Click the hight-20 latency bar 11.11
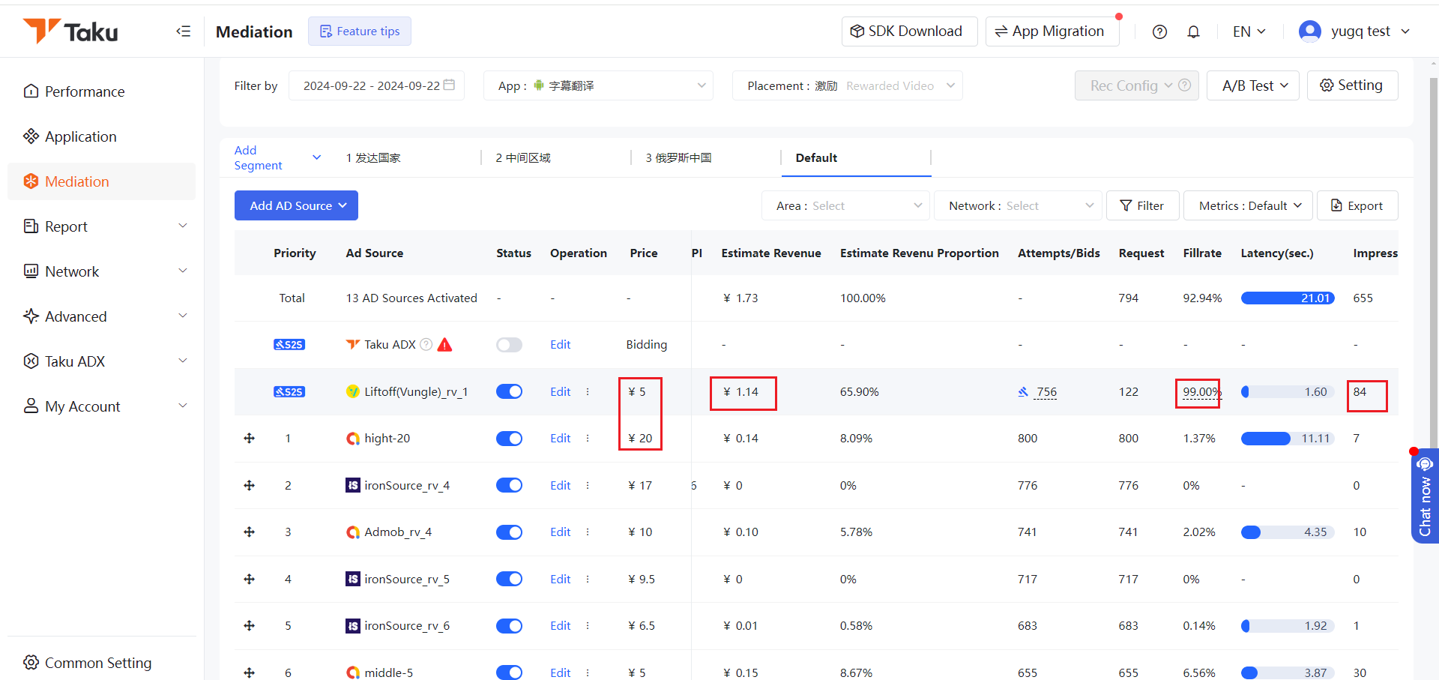The height and width of the screenshot is (680, 1439). pos(1287,439)
